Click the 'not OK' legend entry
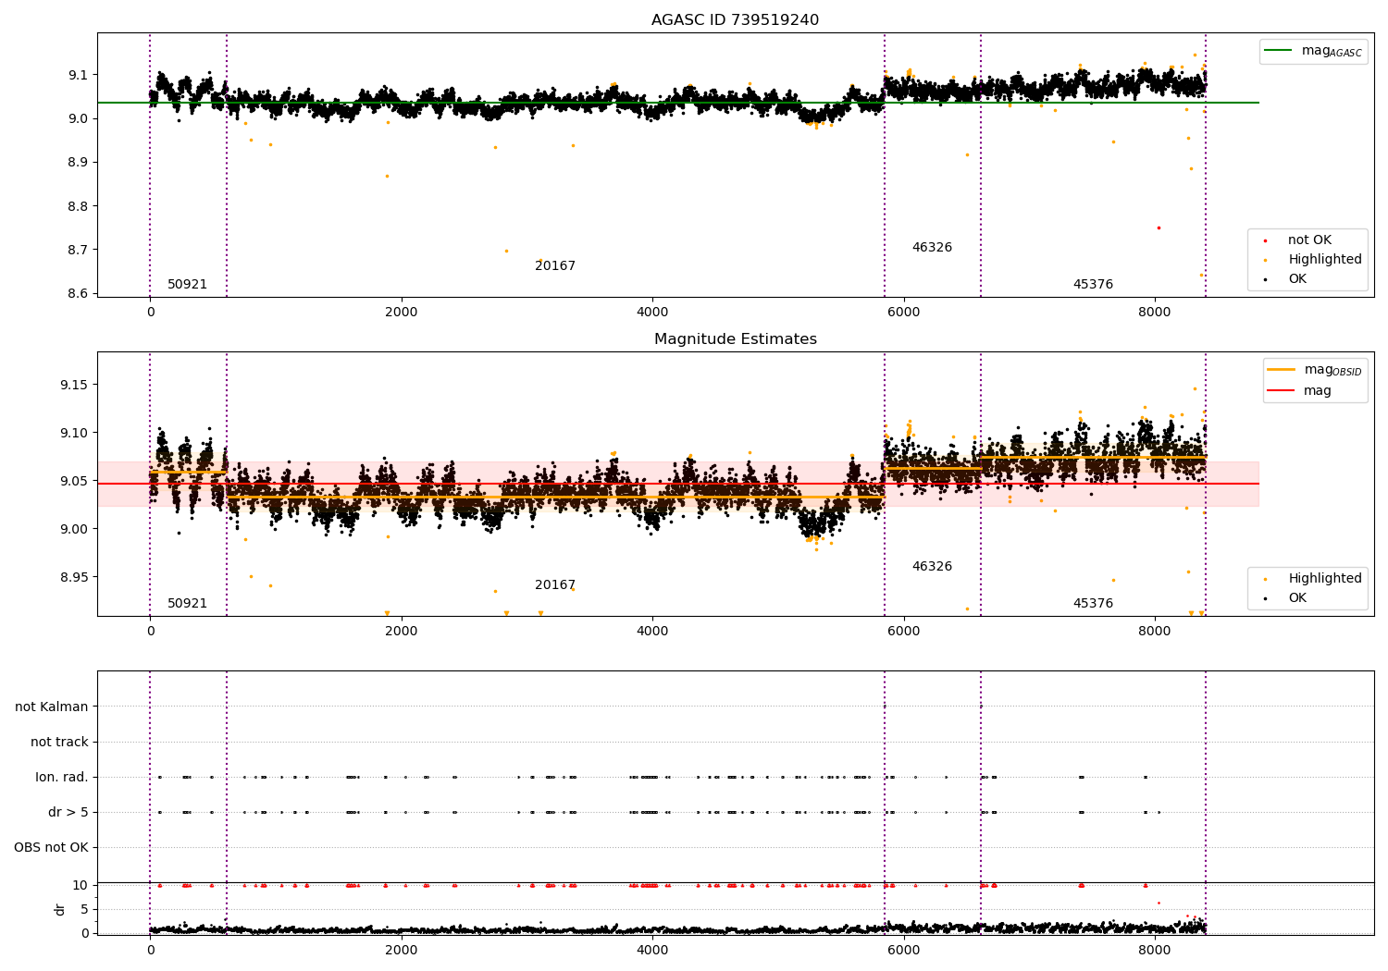 pyautogui.click(x=1309, y=240)
